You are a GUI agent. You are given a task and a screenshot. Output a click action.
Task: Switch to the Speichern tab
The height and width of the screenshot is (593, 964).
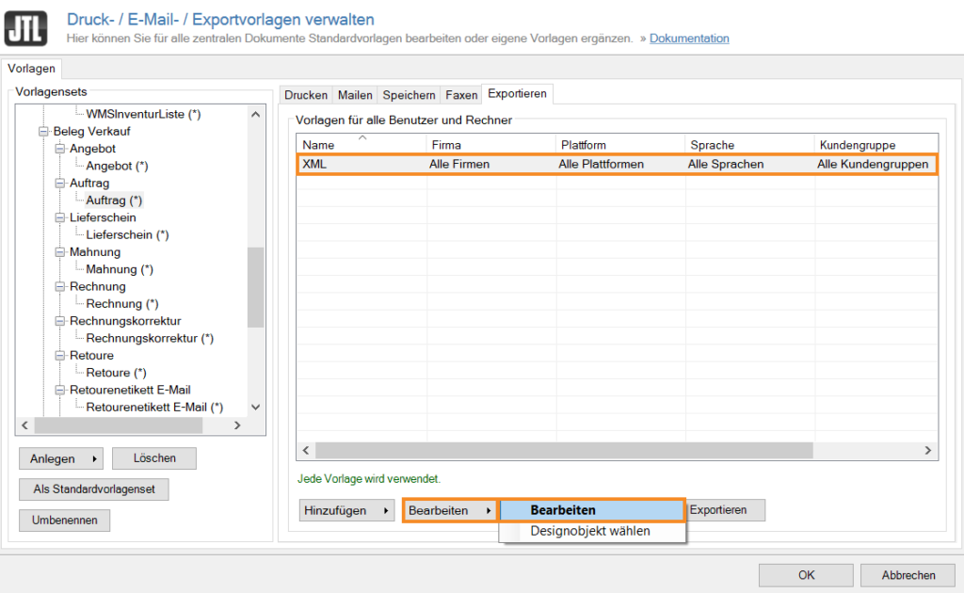coord(408,93)
